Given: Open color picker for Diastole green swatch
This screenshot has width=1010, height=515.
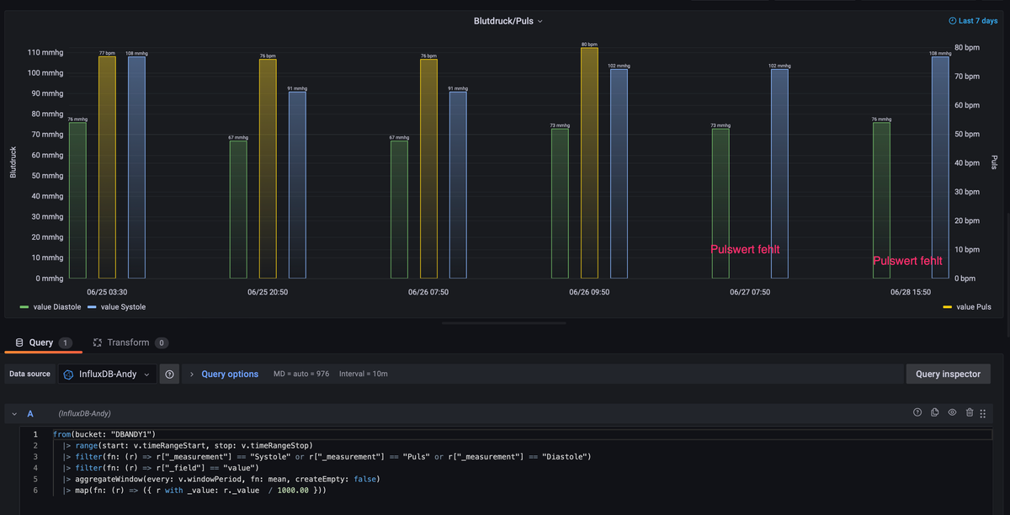Looking at the screenshot, I should pyautogui.click(x=24, y=307).
